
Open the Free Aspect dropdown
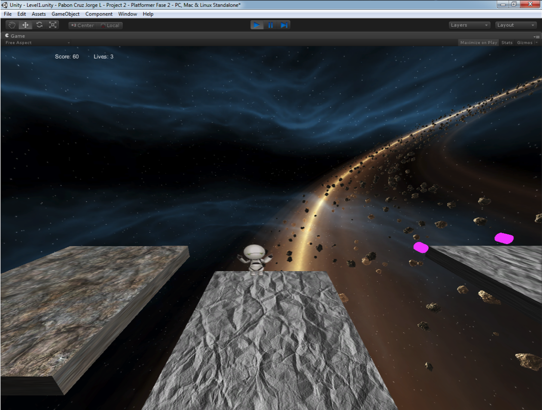[20, 43]
